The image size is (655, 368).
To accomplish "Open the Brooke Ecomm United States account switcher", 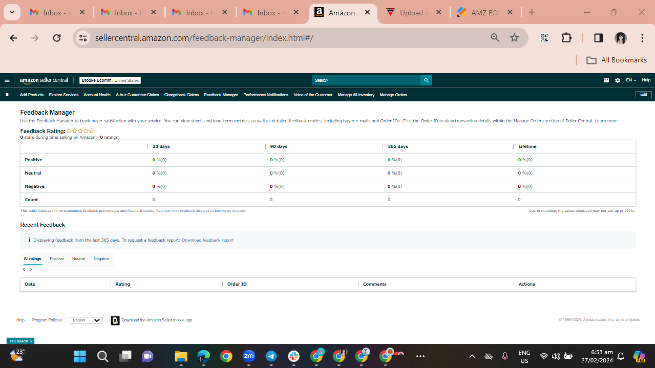I will tap(110, 80).
